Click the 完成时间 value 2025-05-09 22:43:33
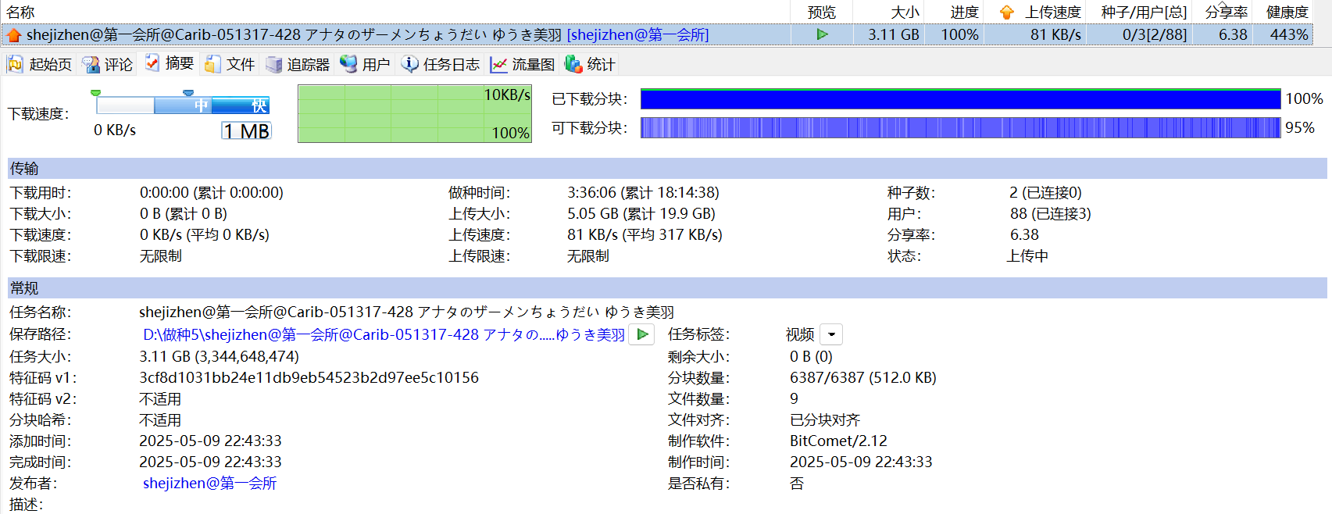The width and height of the screenshot is (1332, 514). [x=210, y=462]
